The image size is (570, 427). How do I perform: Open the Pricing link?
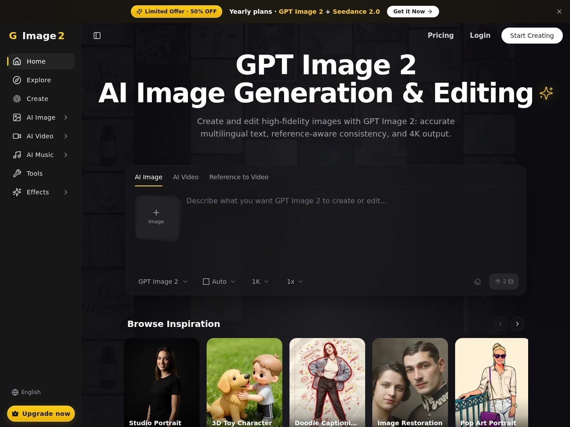441,36
